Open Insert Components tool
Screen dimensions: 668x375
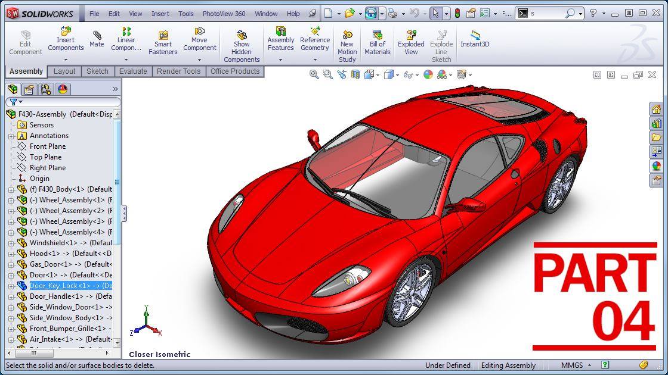[x=66, y=40]
